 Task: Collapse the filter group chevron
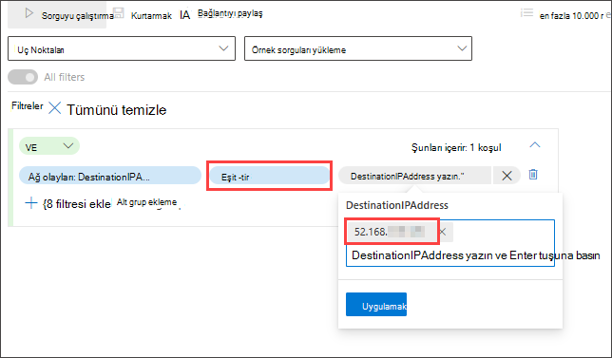tap(535, 145)
